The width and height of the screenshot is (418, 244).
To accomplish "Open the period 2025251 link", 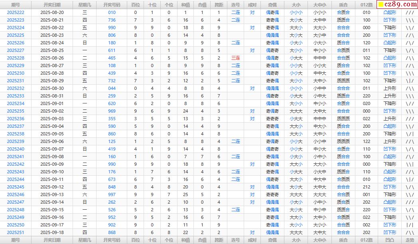I will [x=16, y=232].
